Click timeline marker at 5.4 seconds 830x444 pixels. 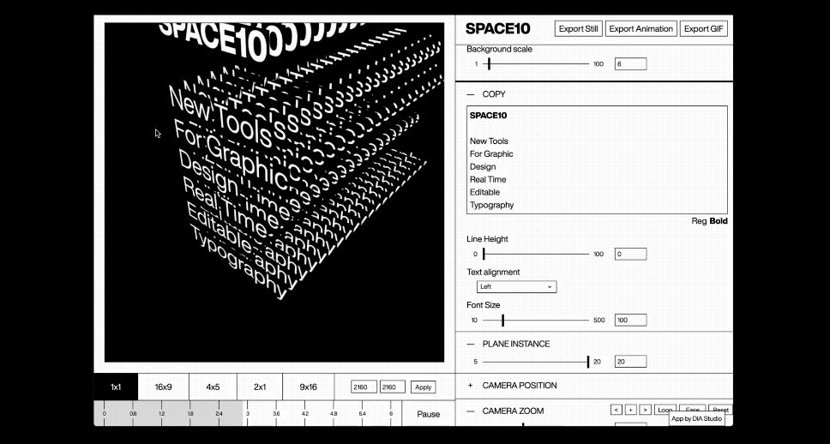click(x=363, y=414)
